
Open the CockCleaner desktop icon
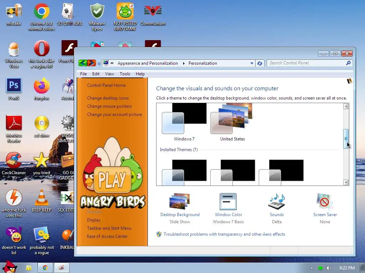pyautogui.click(x=14, y=164)
